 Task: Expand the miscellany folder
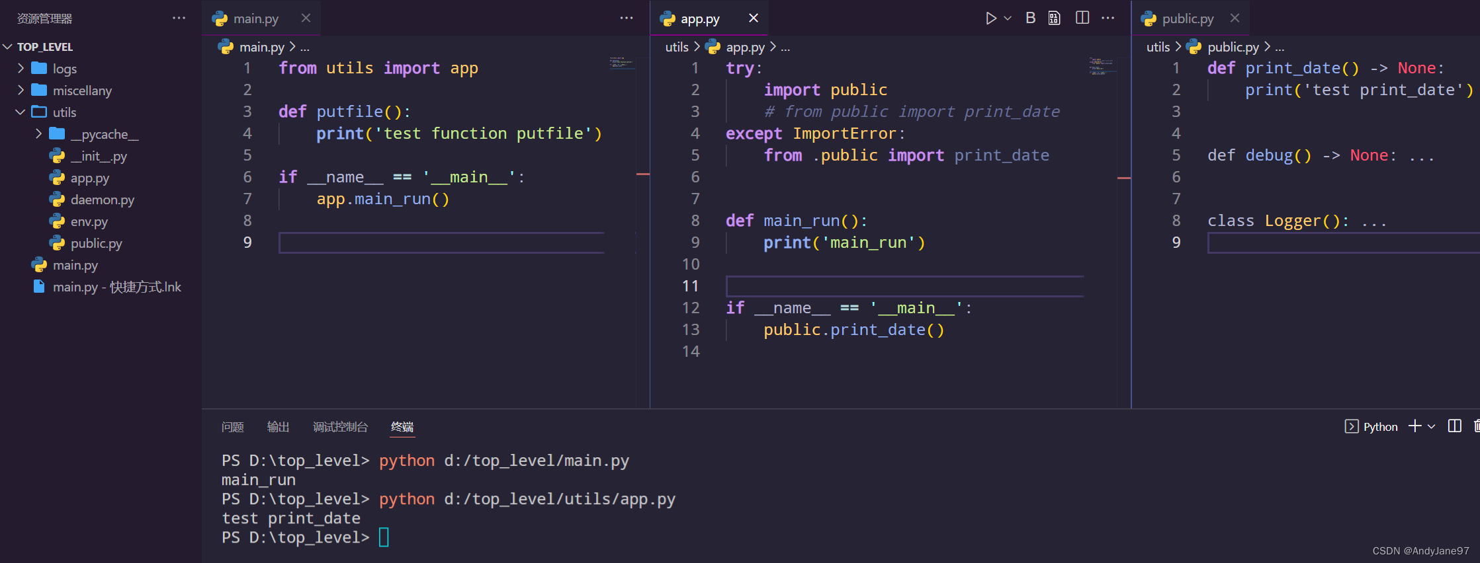(21, 90)
